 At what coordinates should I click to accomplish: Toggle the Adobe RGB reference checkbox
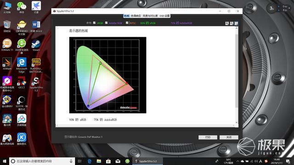click(106, 23)
